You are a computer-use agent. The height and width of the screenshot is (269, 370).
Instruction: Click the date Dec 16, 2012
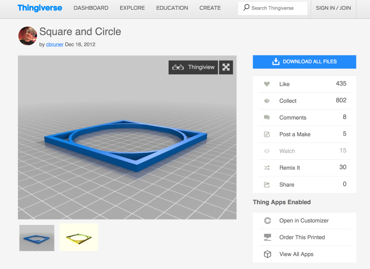pyautogui.click(x=80, y=44)
